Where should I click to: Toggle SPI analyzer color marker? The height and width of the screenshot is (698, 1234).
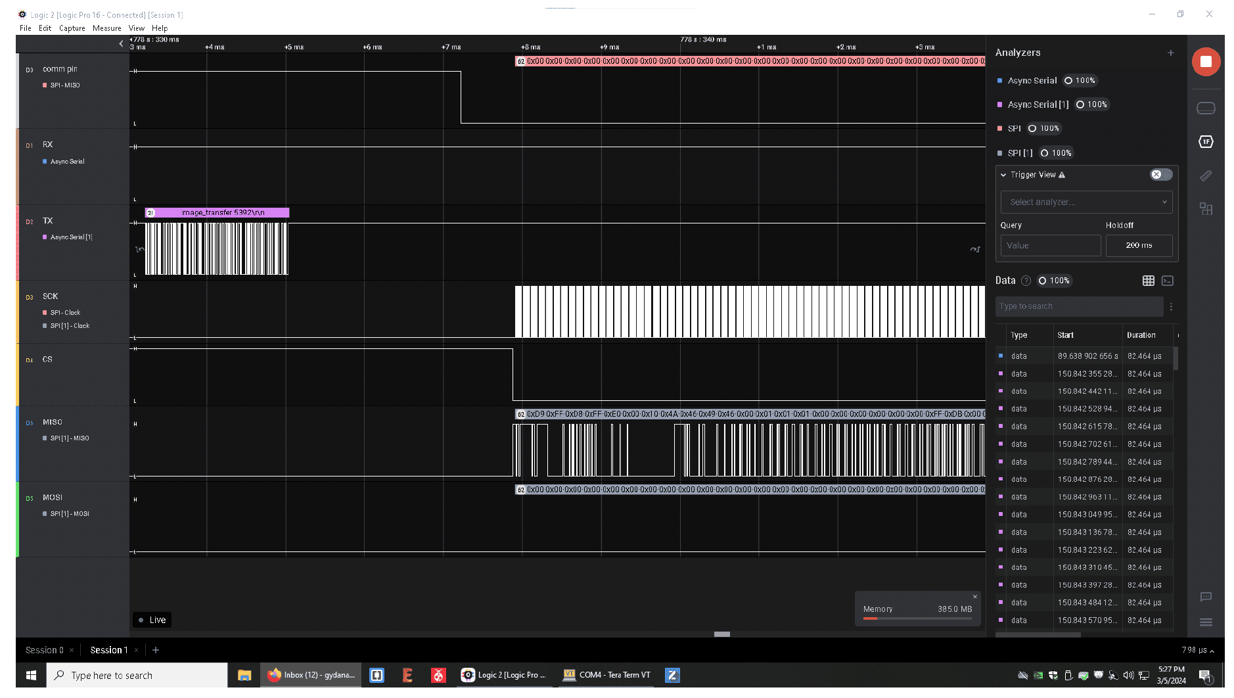[x=999, y=129]
